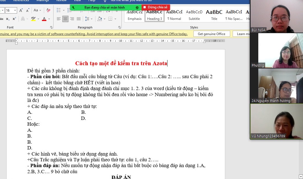Click the Increase Font Size icon
Image resolution: width=303 pixels, height=179 pixels.
[x=21, y=10]
